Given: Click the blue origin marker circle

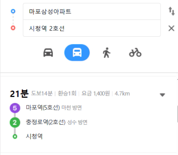Looking at the screenshot, I should [x=13, y=11].
